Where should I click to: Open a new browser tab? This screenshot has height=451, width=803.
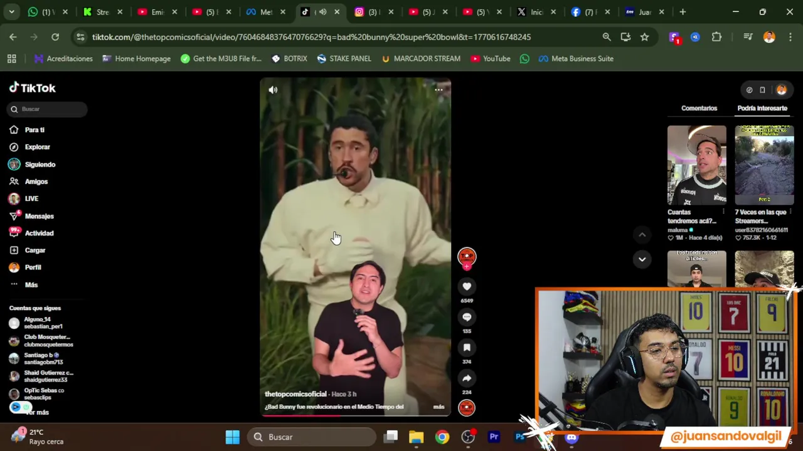[x=683, y=12]
